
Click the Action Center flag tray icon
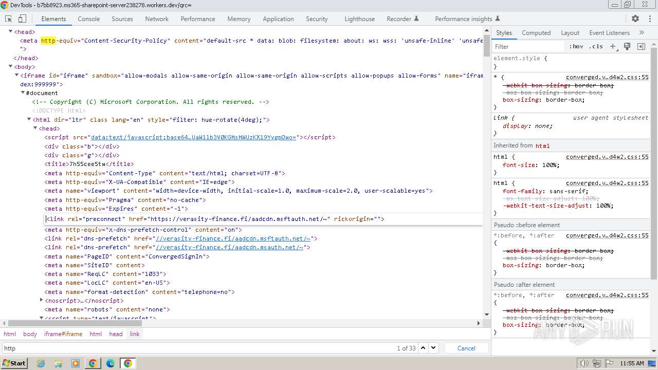609,363
